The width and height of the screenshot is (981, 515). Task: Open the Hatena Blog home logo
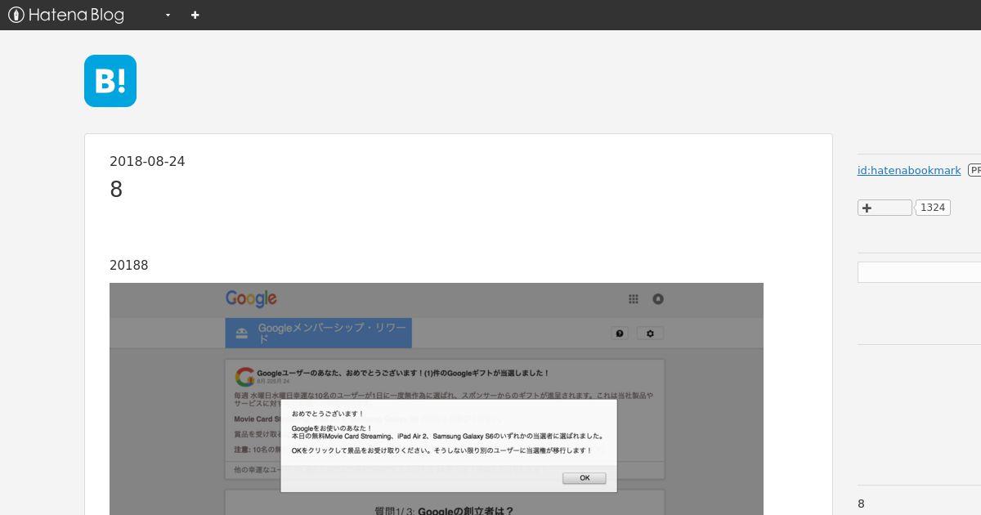click(x=66, y=15)
